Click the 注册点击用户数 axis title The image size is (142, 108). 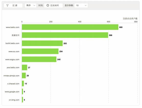pyautogui.click(x=130, y=19)
